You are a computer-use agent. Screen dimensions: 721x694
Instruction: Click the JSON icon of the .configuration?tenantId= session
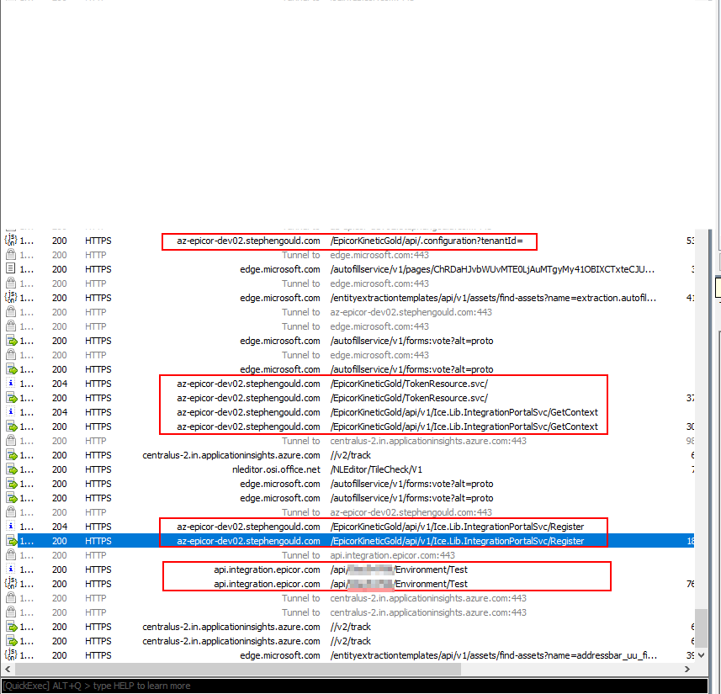[x=11, y=241]
